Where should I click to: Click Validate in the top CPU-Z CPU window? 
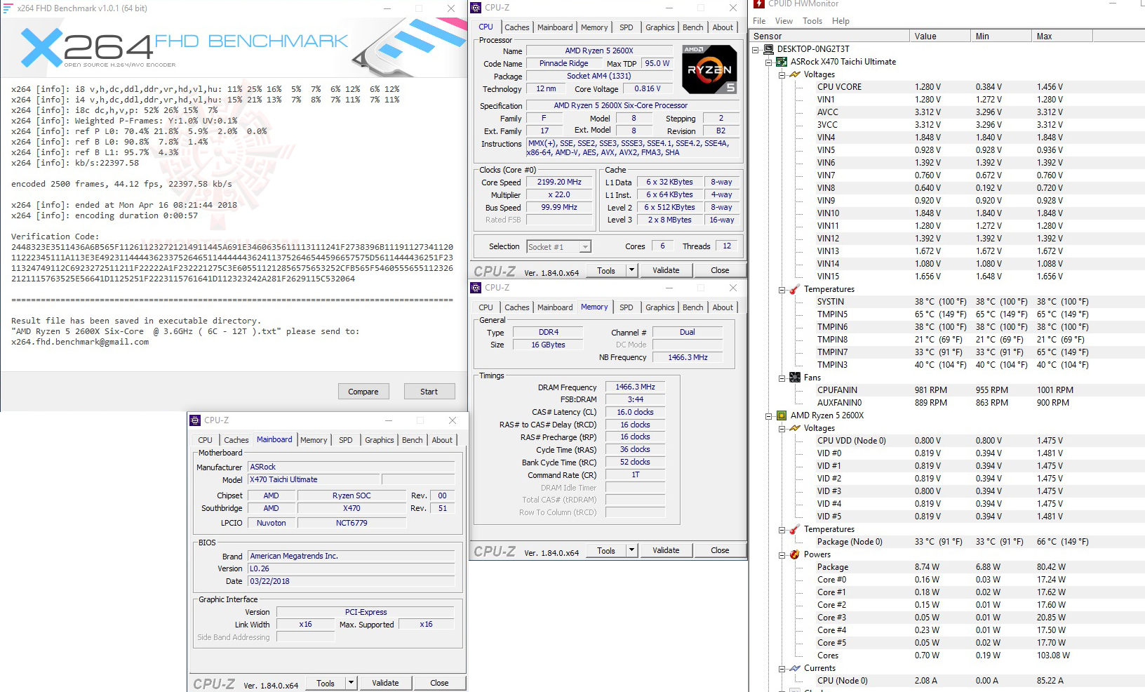(666, 270)
